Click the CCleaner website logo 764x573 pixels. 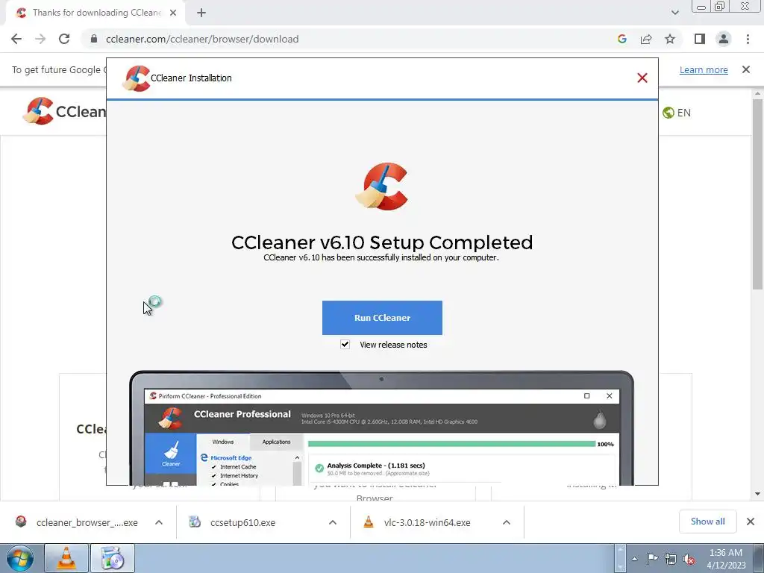click(64, 111)
